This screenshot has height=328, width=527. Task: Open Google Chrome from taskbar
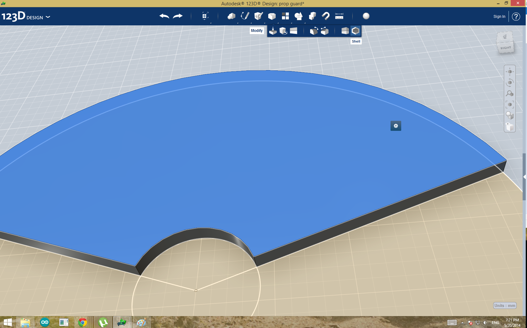coord(83,322)
